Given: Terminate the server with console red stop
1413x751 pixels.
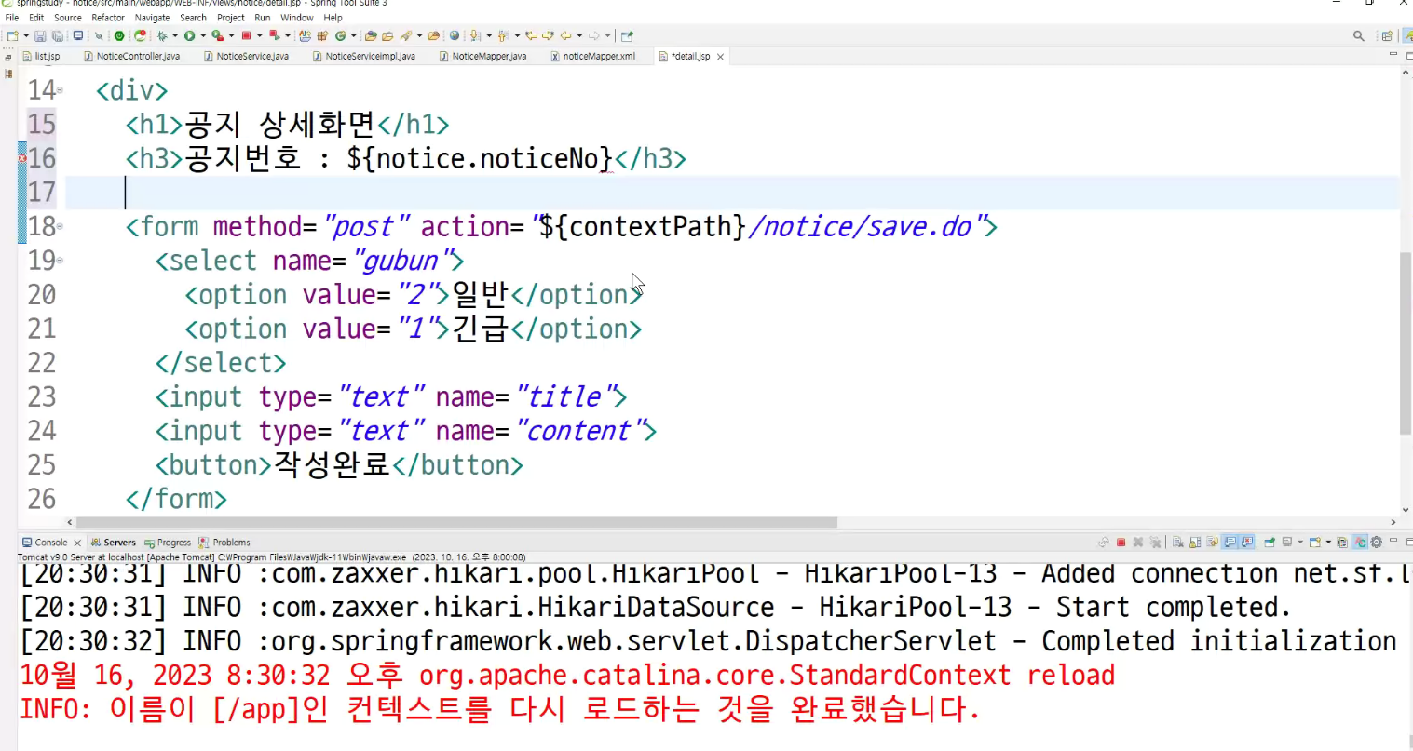Looking at the screenshot, I should click(1121, 543).
